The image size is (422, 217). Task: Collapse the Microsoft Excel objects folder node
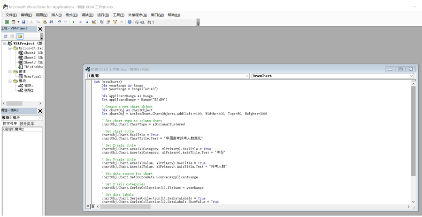coord(10,48)
